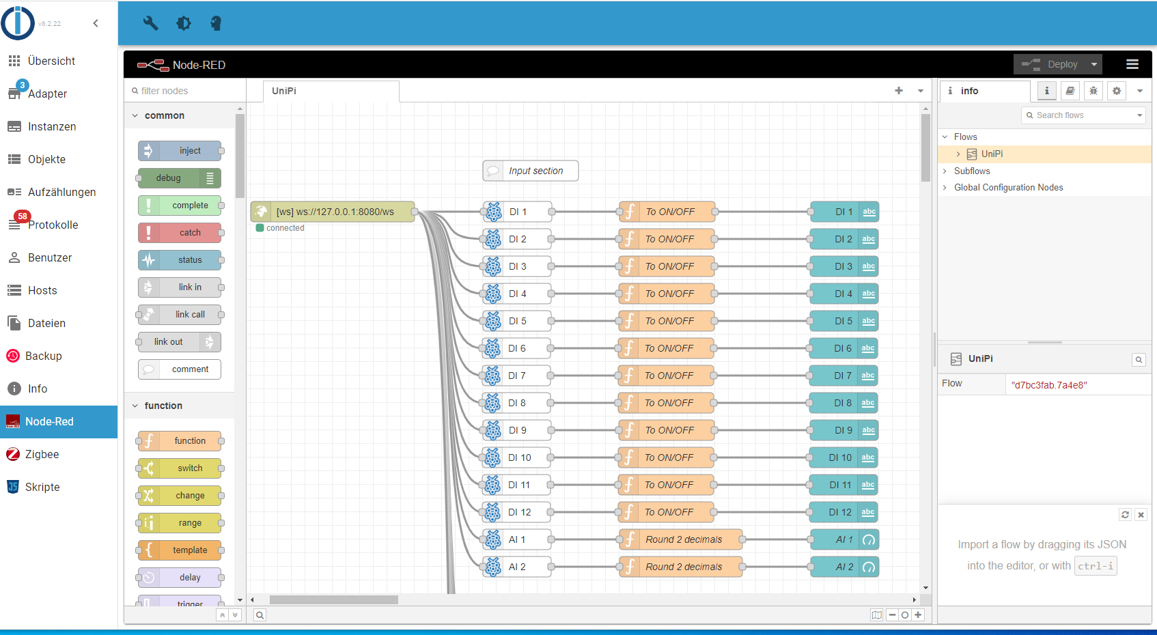Open the flow tabs list dropdown arrow
This screenshot has height=635, width=1157.
pos(921,91)
